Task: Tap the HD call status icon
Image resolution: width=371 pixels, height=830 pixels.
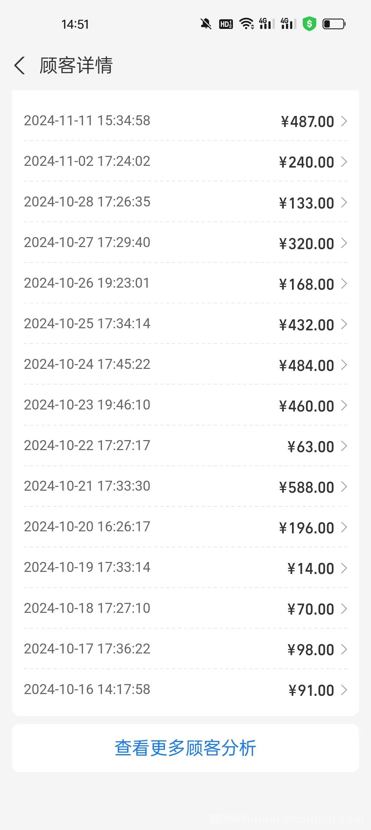Action: point(226,24)
